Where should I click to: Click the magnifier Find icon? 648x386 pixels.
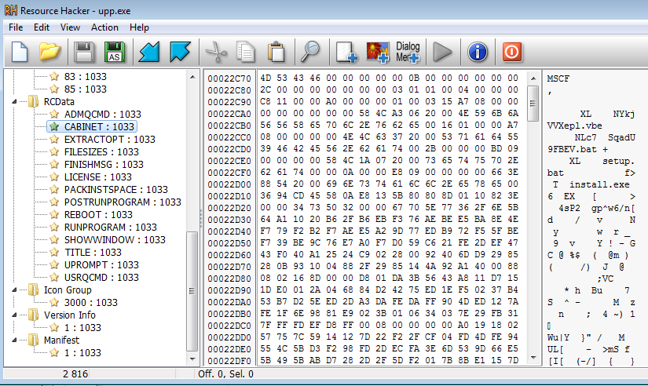click(x=311, y=52)
